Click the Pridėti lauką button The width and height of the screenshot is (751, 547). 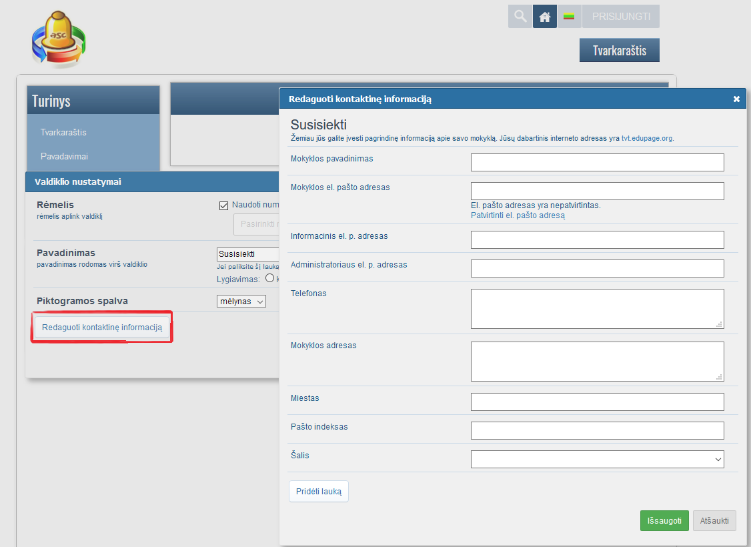(x=318, y=492)
